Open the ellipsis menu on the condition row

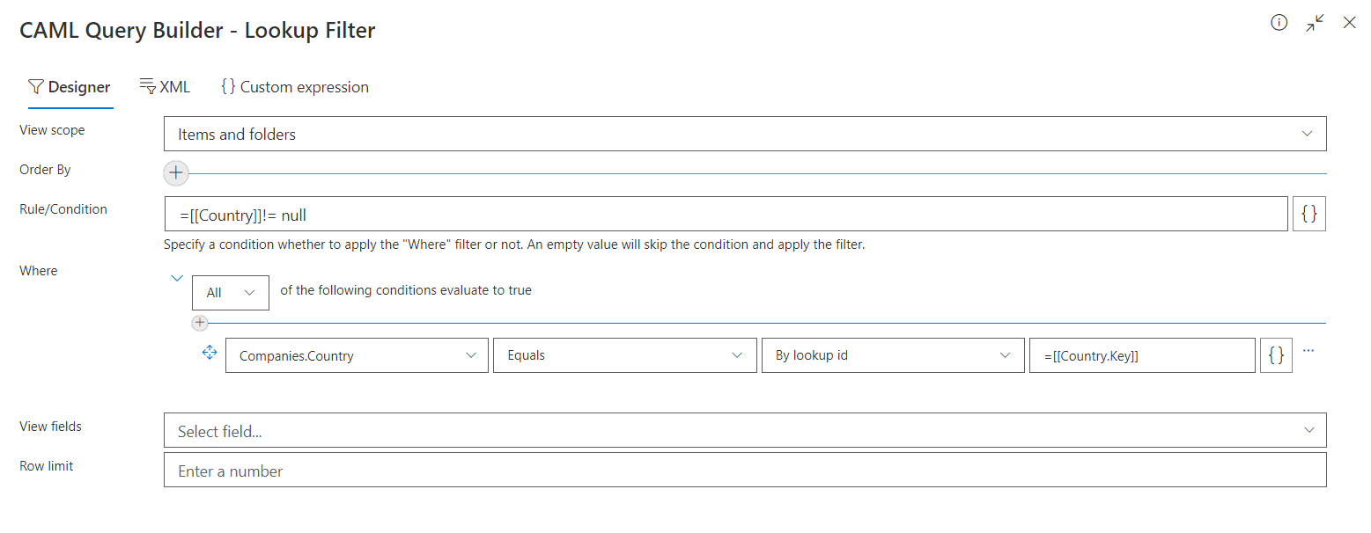click(1308, 350)
